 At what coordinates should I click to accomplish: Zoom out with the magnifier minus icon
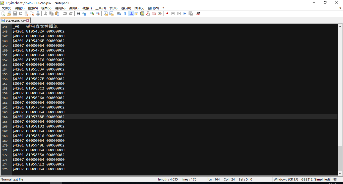tap(98, 13)
